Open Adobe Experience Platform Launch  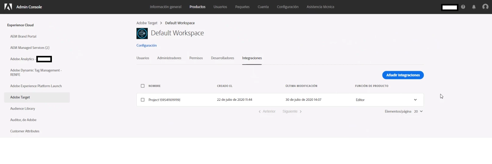click(x=36, y=86)
